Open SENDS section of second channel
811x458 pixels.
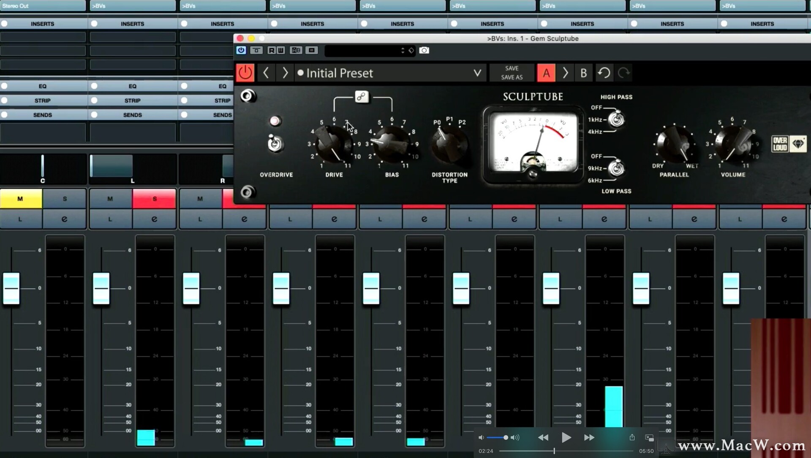pos(133,115)
